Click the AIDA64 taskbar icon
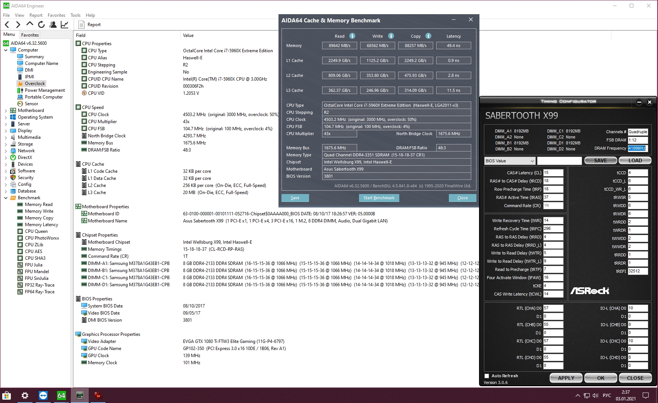 coord(62,396)
